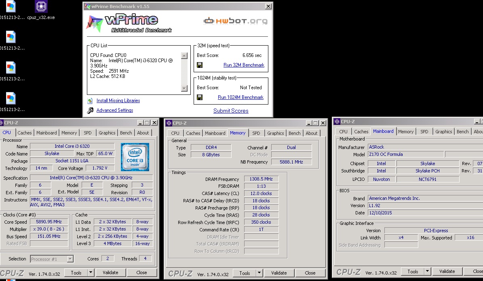Start the Run 1024M Benchmark link

[x=240, y=97]
